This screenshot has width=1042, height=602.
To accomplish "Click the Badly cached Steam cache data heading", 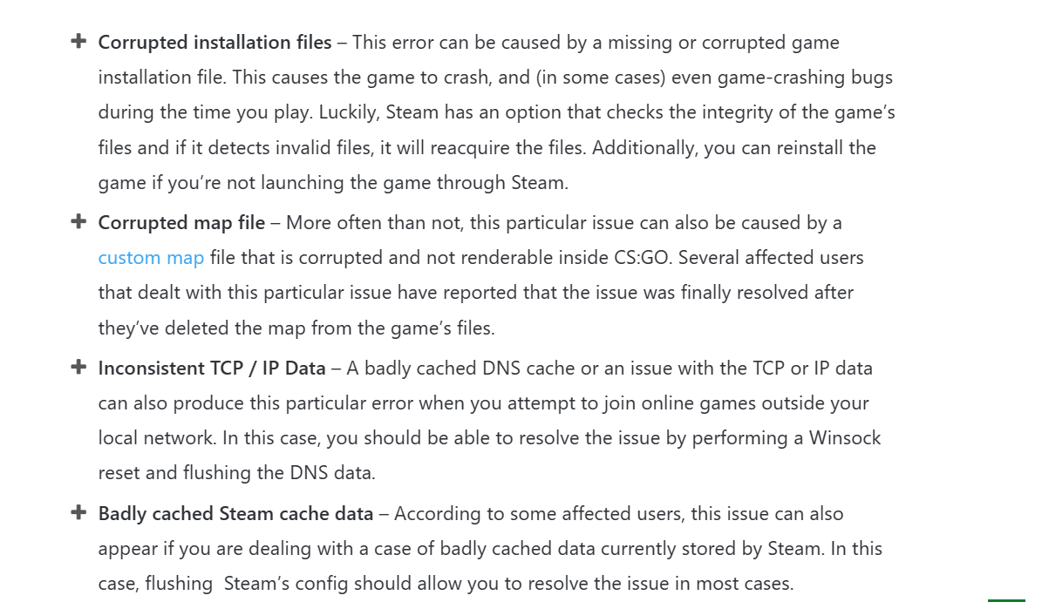I will pos(236,514).
